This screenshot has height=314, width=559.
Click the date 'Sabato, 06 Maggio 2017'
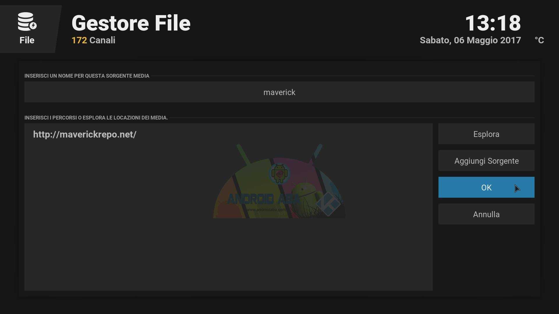(470, 40)
